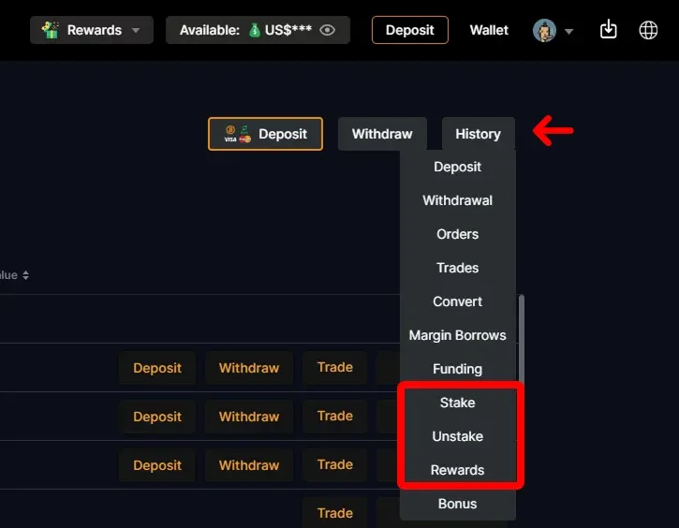Click the download app icon

coord(608,29)
